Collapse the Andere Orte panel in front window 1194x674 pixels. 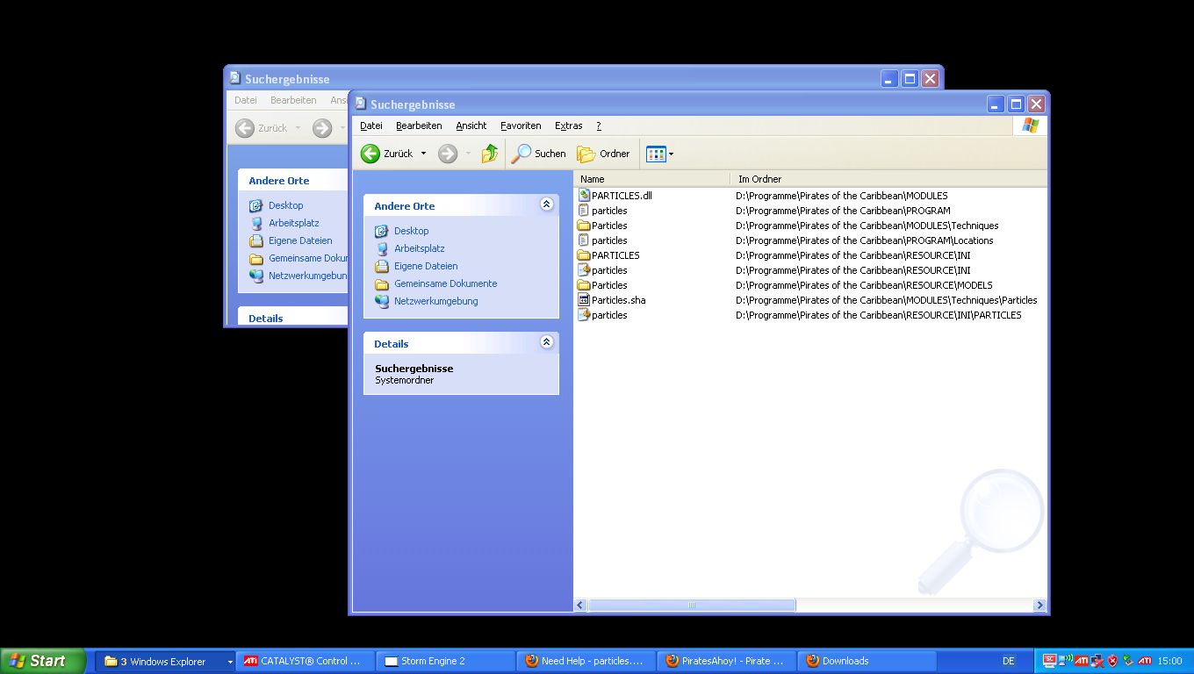(546, 204)
